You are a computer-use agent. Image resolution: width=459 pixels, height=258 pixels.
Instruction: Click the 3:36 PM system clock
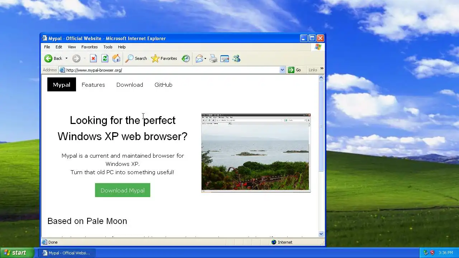point(446,253)
